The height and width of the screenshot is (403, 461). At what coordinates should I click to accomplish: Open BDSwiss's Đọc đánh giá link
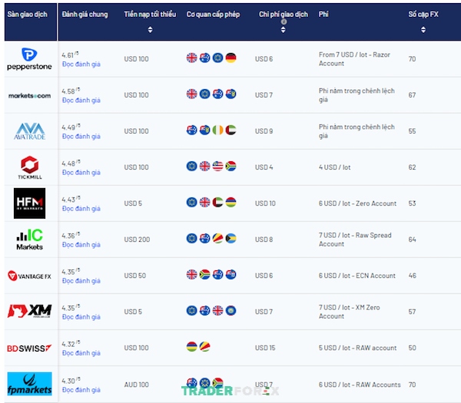[81, 353]
